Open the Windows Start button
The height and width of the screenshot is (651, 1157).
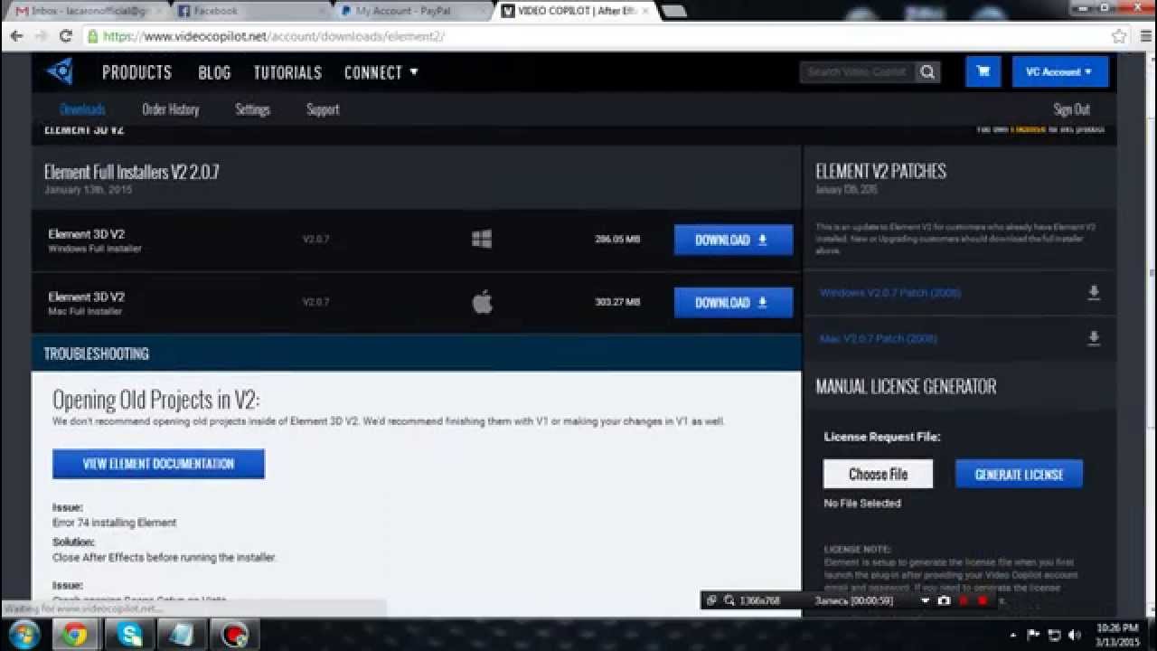point(24,635)
